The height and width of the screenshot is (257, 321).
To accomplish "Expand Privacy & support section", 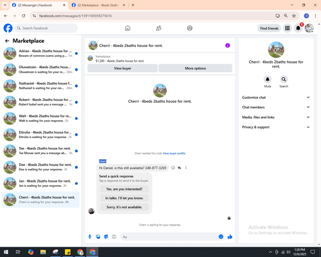I will tap(276, 127).
